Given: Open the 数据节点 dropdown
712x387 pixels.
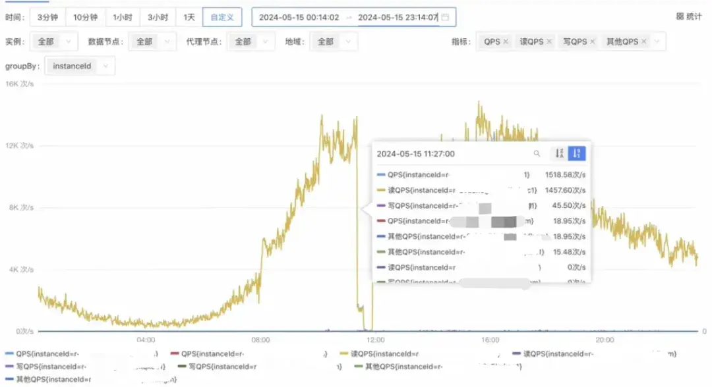Looking at the screenshot, I should [x=152, y=41].
